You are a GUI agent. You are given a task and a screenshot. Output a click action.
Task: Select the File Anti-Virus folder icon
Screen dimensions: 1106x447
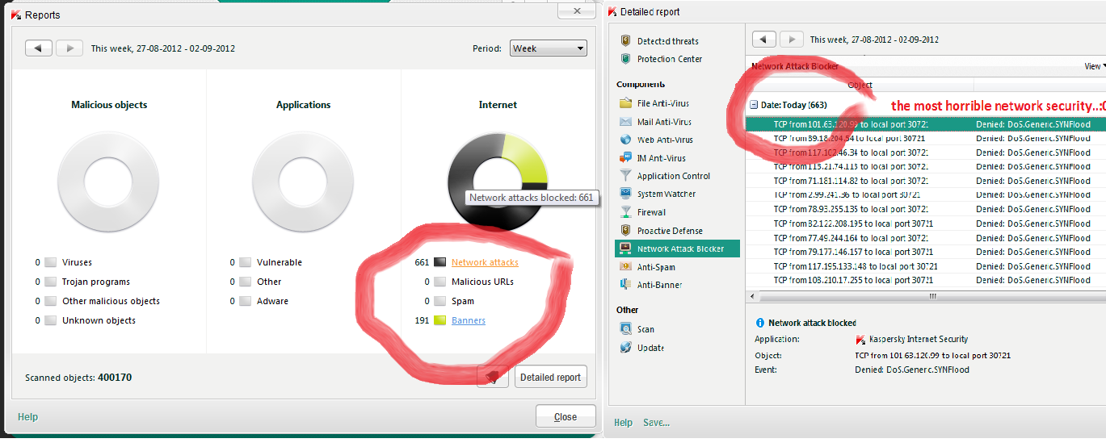point(625,103)
